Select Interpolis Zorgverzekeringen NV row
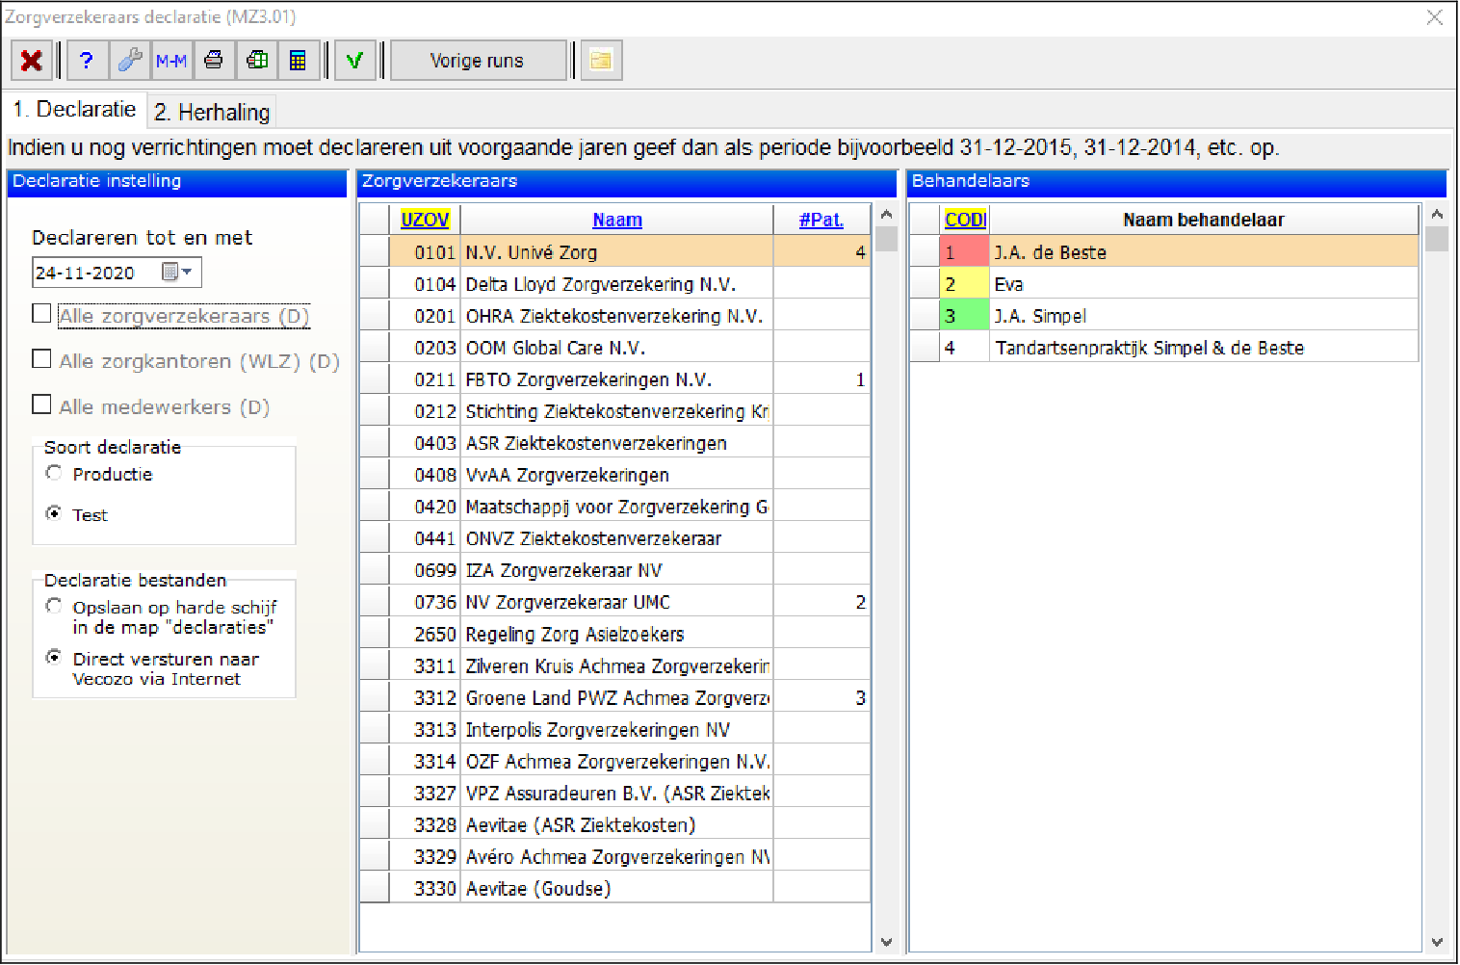Viewport: 1460px width, 965px height. pos(617,729)
